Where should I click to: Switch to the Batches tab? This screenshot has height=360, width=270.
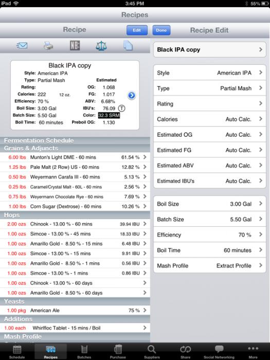[x=84, y=351]
